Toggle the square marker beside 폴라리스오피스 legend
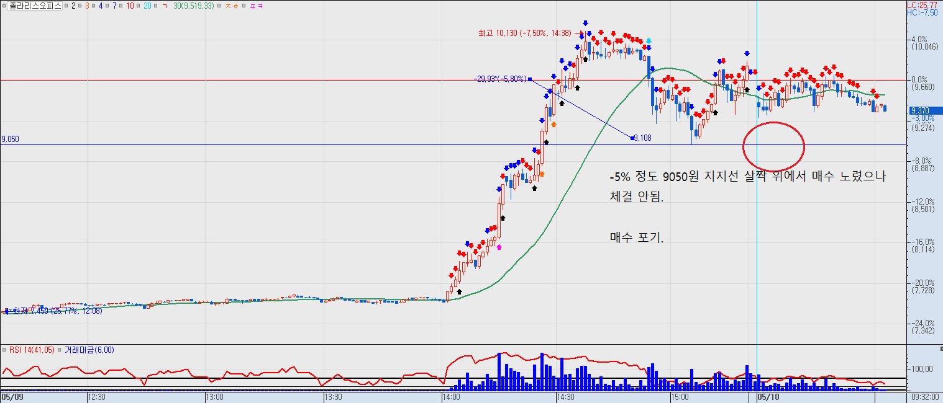The width and height of the screenshot is (943, 403). pos(4,6)
